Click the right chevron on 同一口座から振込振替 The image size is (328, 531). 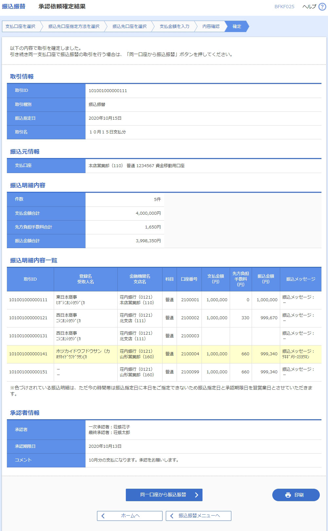(196, 495)
